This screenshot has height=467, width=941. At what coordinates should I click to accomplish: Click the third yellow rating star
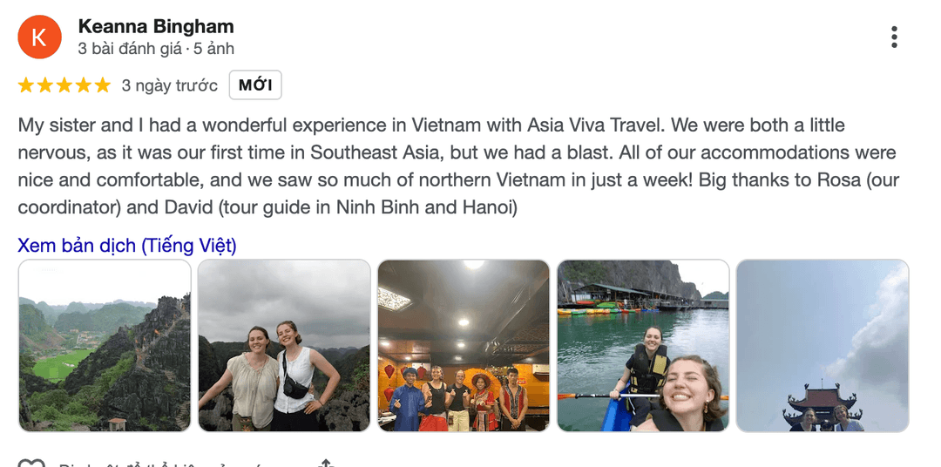coord(64,85)
